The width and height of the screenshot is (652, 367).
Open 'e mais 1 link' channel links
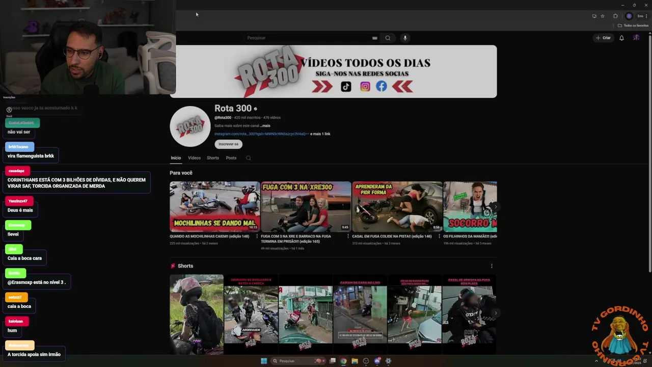point(320,134)
